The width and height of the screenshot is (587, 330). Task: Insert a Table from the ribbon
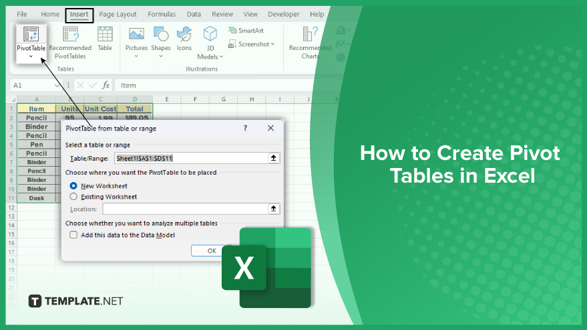pos(105,39)
